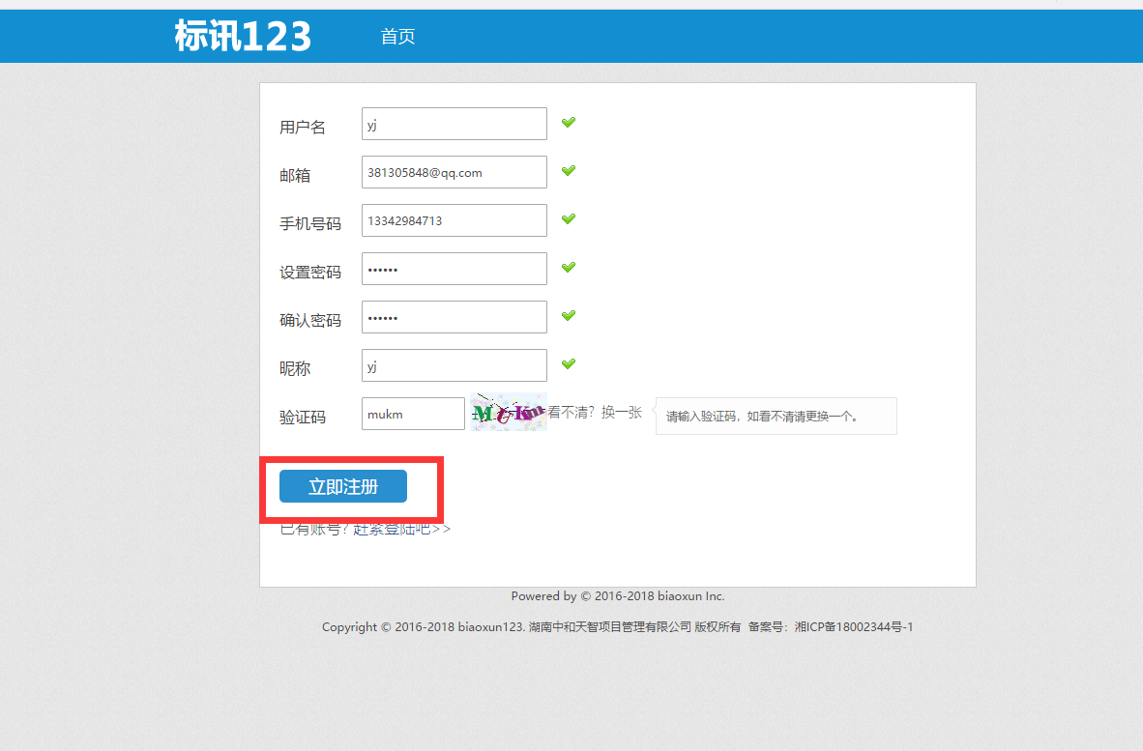
Task: Click green checkmark beside 用户名
Action: point(569,123)
